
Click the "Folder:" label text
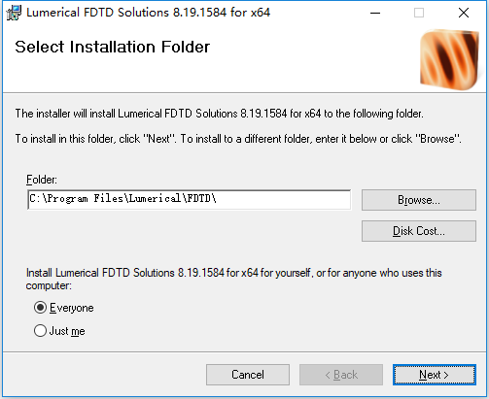click(x=42, y=180)
